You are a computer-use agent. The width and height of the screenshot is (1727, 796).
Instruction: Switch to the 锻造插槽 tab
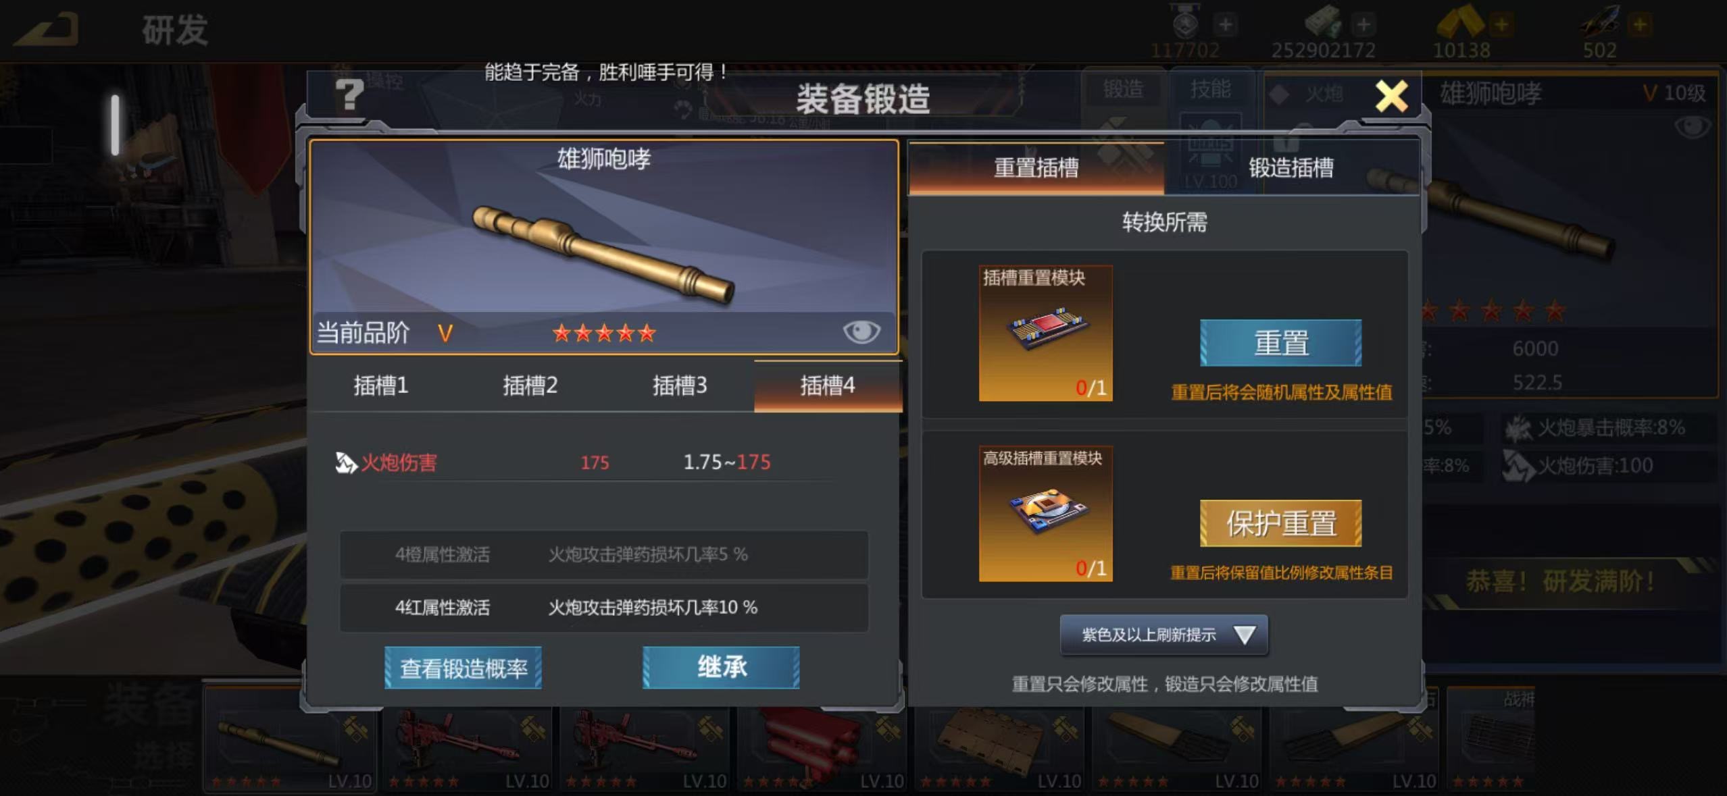point(1291,167)
